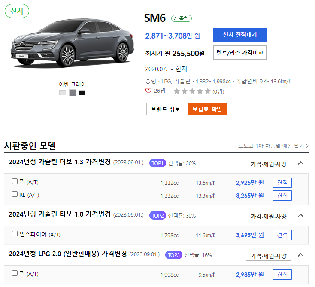Open 브랜드 정보

point(166,109)
